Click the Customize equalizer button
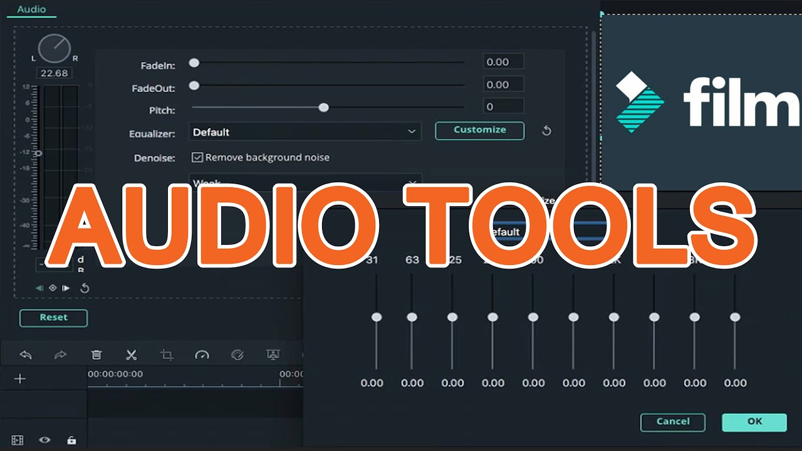Image resolution: width=802 pixels, height=451 pixels. 480,130
